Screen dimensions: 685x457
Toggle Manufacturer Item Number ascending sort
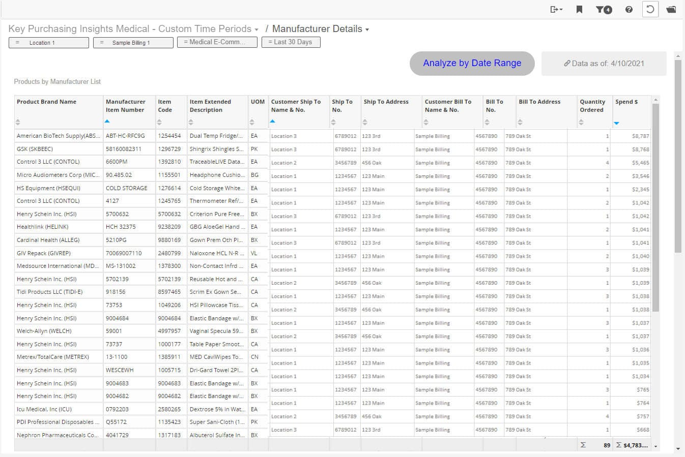(x=107, y=121)
